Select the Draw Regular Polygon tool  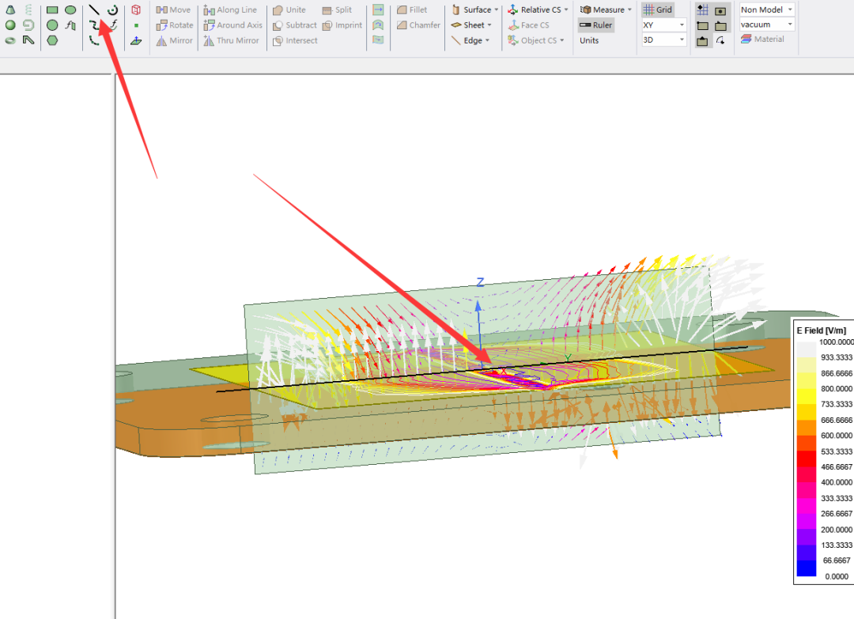pyautogui.click(x=52, y=40)
